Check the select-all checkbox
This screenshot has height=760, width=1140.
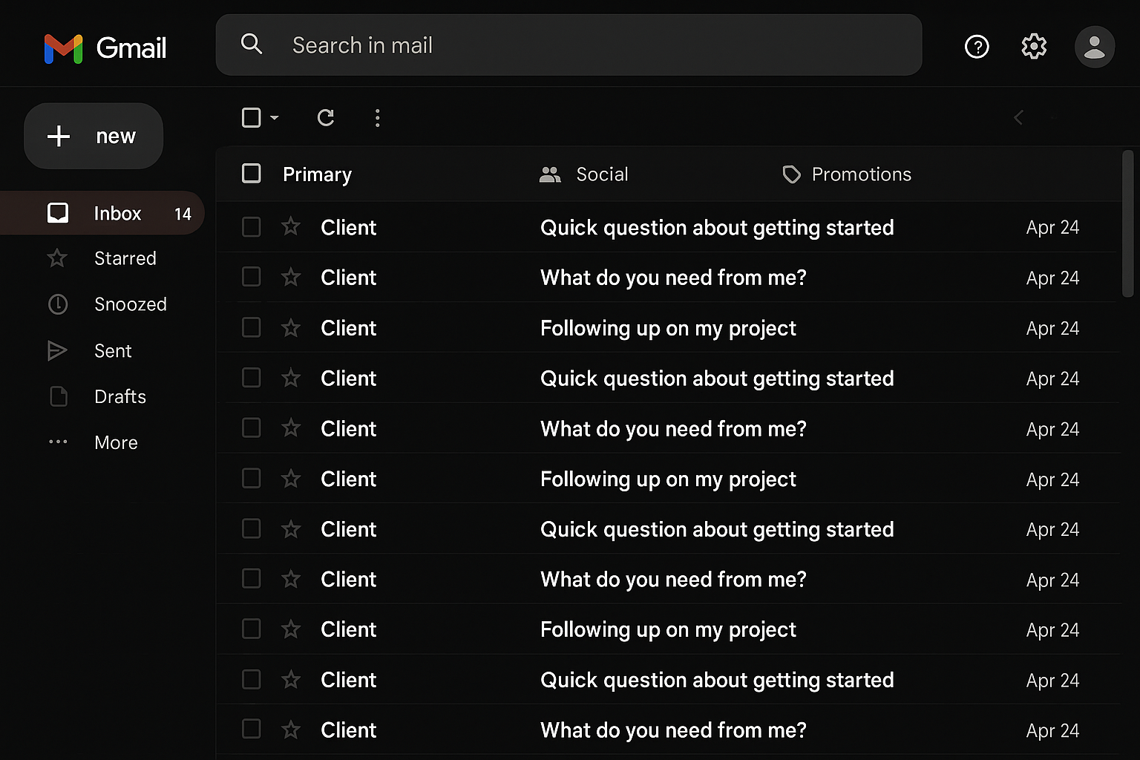252,173
